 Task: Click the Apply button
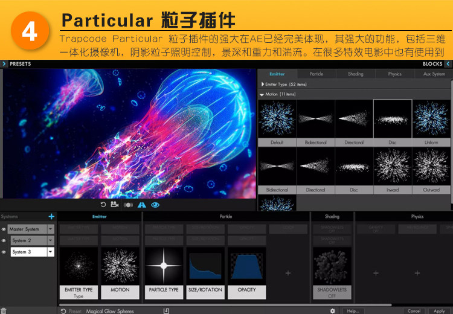pos(439,311)
